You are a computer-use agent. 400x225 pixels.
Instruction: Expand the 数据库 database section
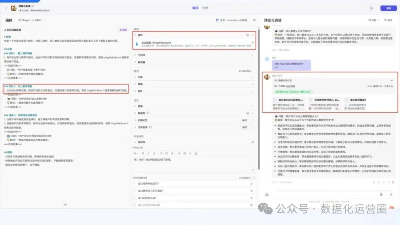click(135, 113)
